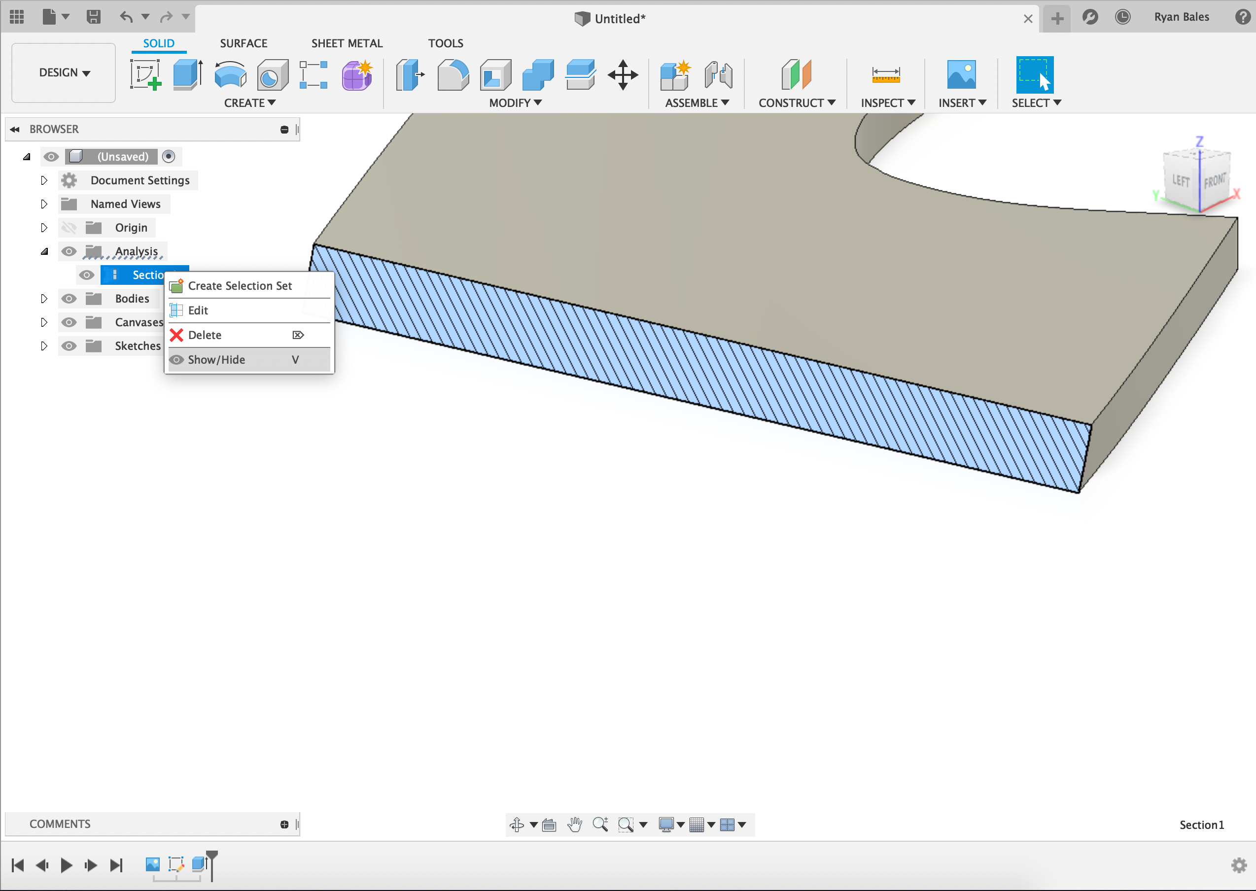
Task: Expand the Canvases folder
Action: coord(44,322)
